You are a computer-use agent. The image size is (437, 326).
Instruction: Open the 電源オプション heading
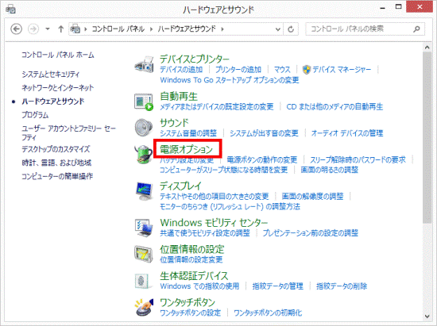(x=186, y=150)
